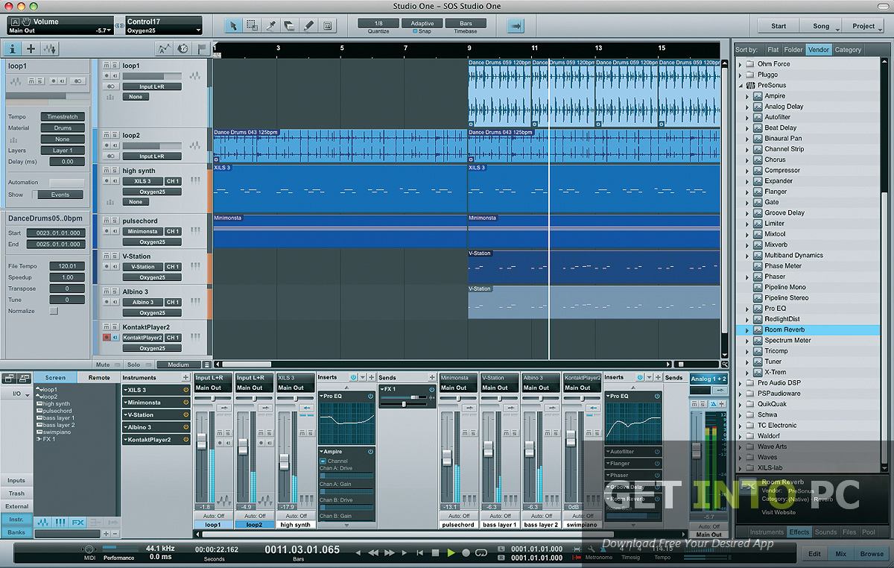The height and width of the screenshot is (568, 894).
Task: Click the Stop button in transport
Action: [436, 553]
